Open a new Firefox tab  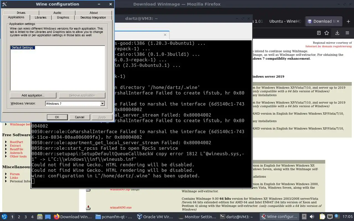[348, 21]
